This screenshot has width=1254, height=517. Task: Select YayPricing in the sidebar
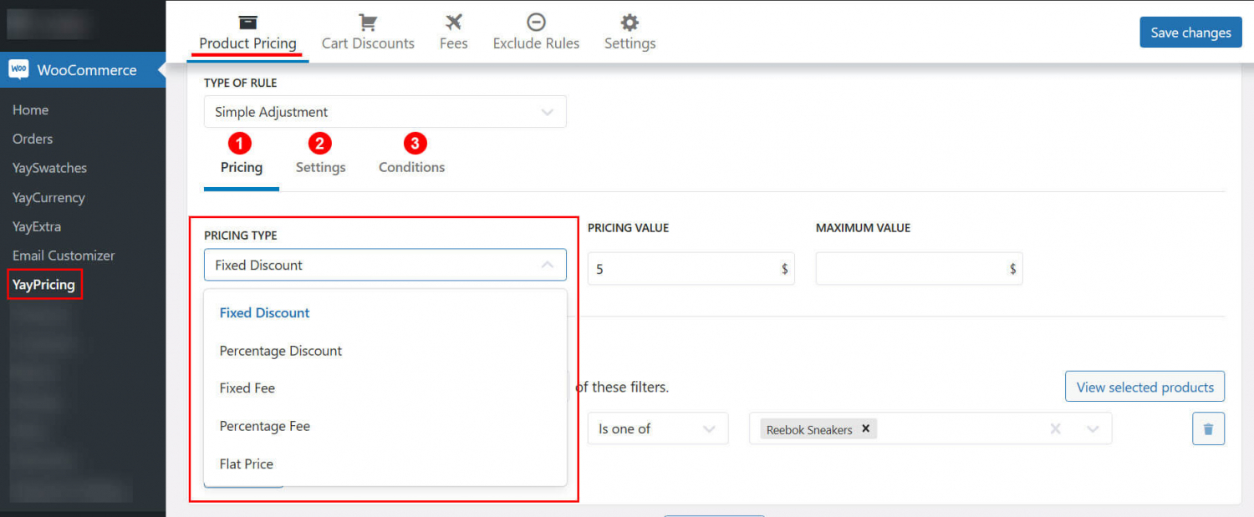pos(44,284)
